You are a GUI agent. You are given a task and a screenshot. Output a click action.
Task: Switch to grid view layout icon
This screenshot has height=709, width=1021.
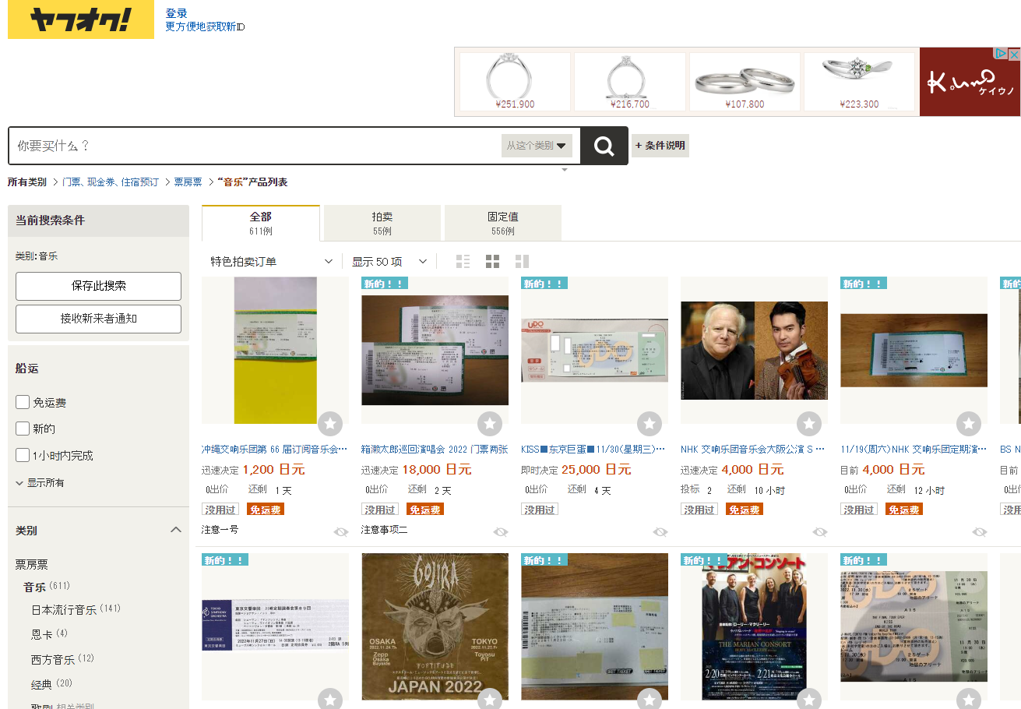tap(492, 261)
